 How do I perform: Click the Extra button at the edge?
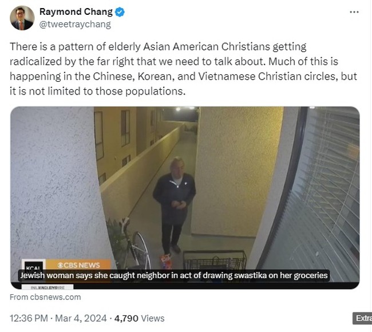coord(362,318)
